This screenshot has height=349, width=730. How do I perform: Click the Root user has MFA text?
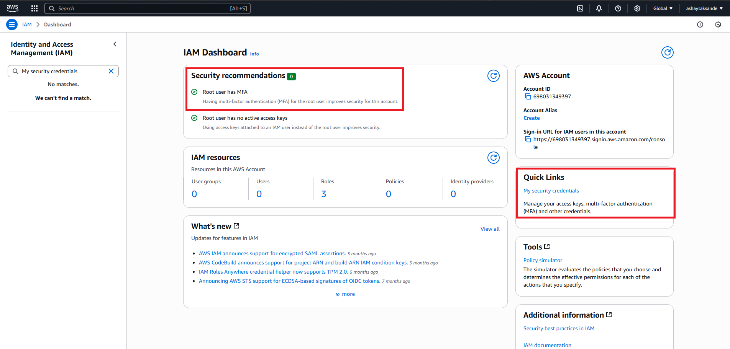[x=225, y=92]
